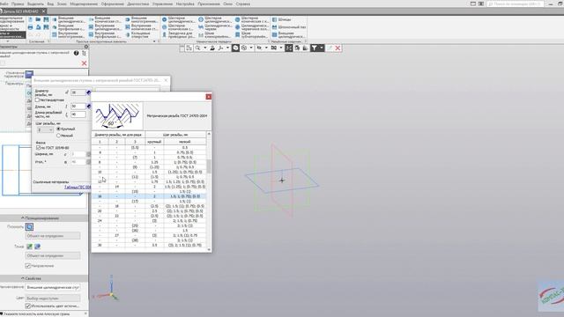Click the filter funnel icon in view toolbar
Image resolution: width=564 pixels, height=317 pixels.
coord(314,48)
